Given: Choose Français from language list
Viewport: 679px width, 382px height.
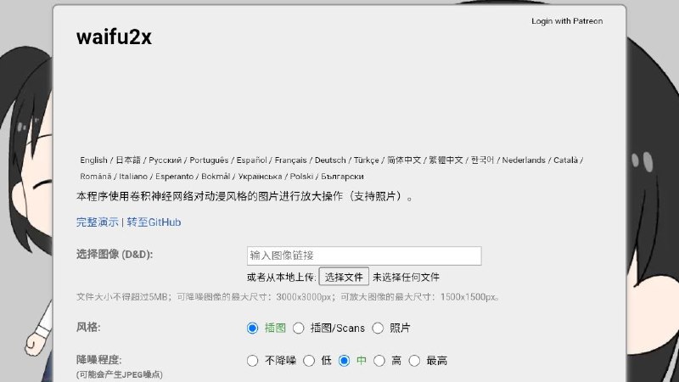Looking at the screenshot, I should click(x=290, y=160).
